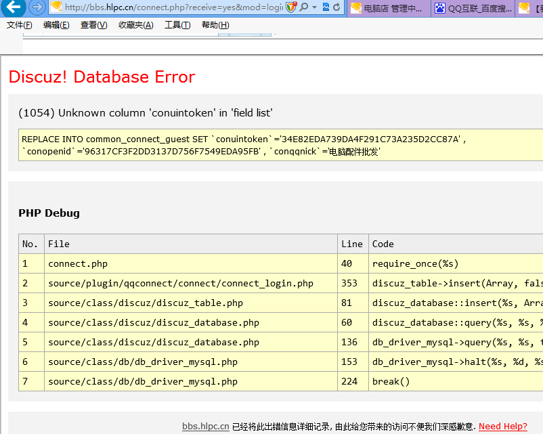Select the Unknown column 'conuintoken' error message
The height and width of the screenshot is (434, 543).
[146, 113]
